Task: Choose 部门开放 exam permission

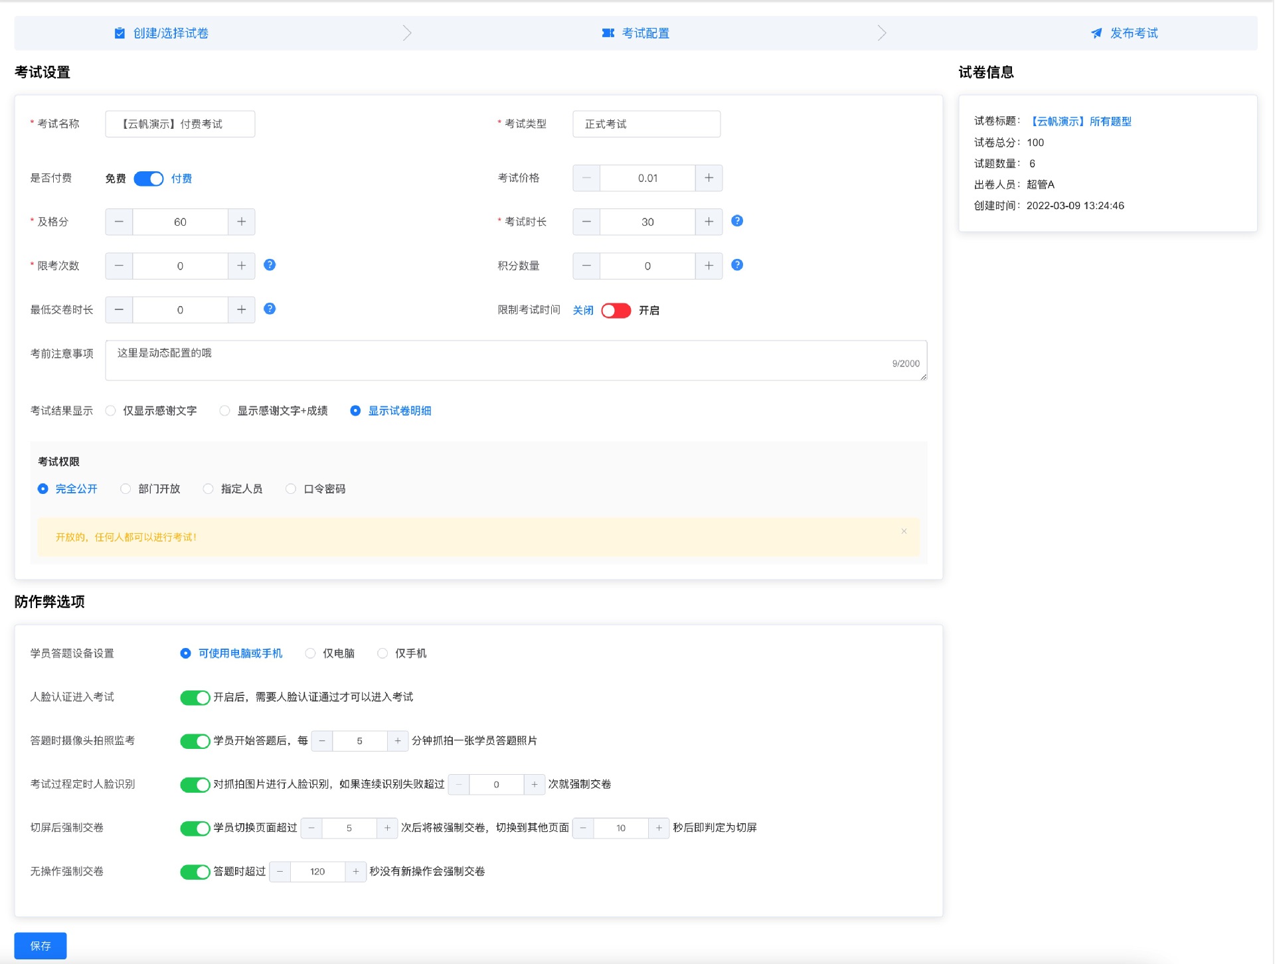Action: pyautogui.click(x=151, y=489)
